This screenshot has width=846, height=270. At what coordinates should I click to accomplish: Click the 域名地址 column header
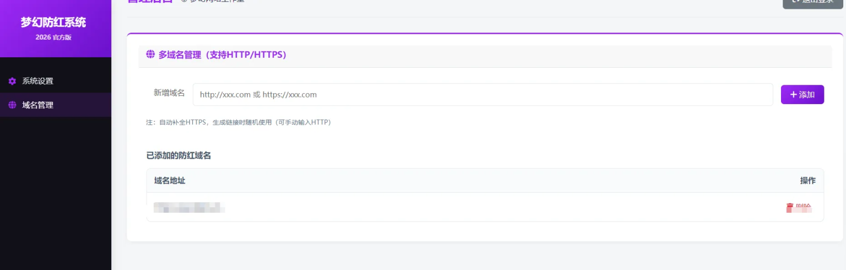tap(170, 181)
